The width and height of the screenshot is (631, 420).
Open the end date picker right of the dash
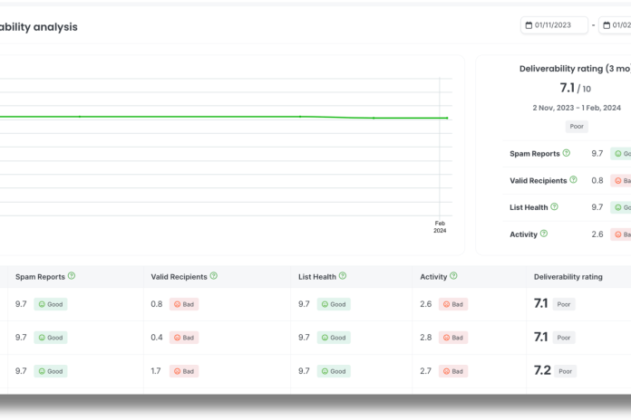click(x=615, y=25)
